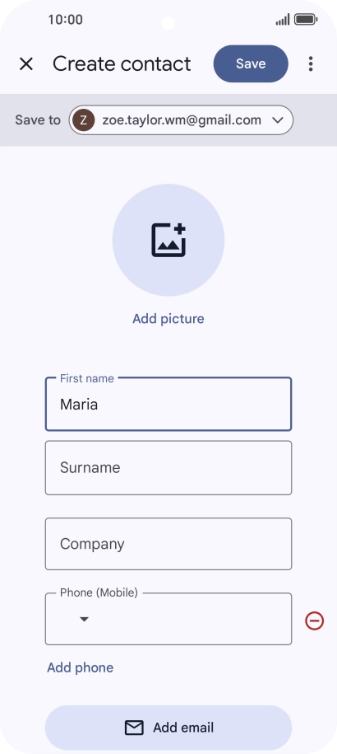The height and width of the screenshot is (754, 337).
Task: Expand the account selector chevron
Action: [278, 120]
